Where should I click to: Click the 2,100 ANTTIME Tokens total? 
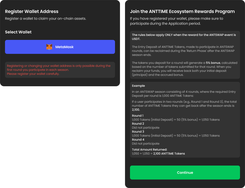(x=169, y=154)
